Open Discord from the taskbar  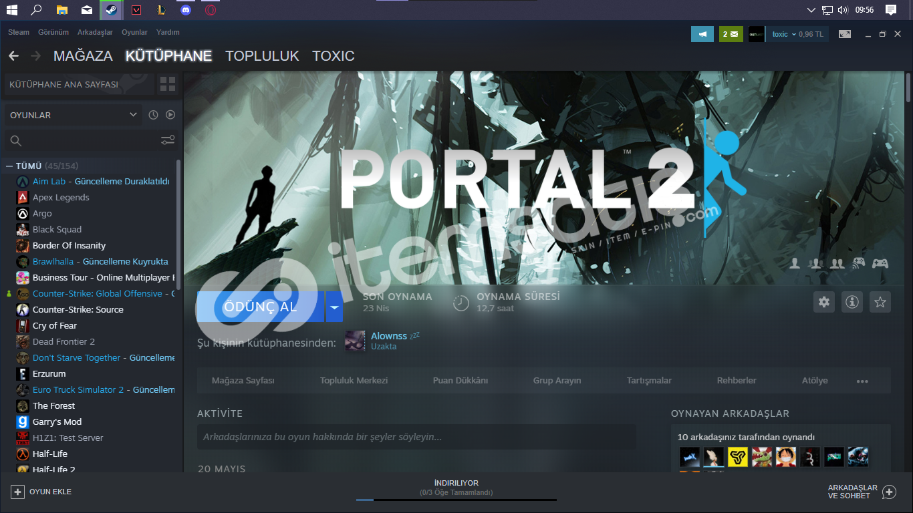point(185,10)
